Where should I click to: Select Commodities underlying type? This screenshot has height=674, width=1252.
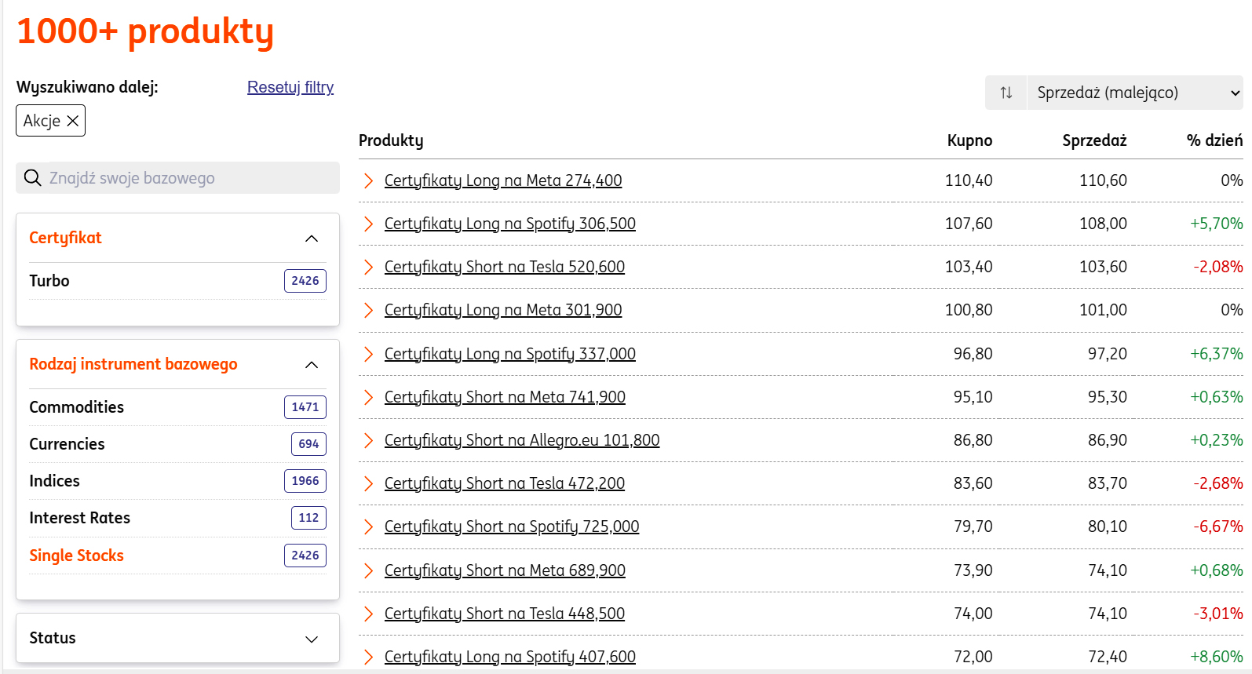(x=177, y=407)
